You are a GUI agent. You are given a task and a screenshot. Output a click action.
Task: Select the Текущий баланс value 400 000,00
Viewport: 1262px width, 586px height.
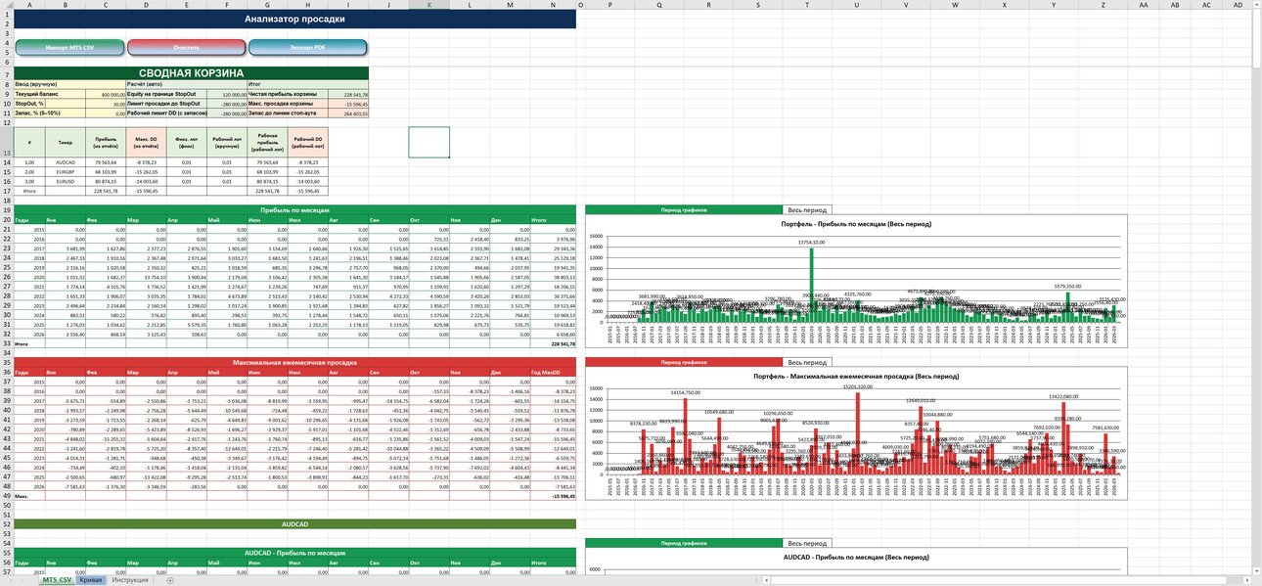(106, 94)
